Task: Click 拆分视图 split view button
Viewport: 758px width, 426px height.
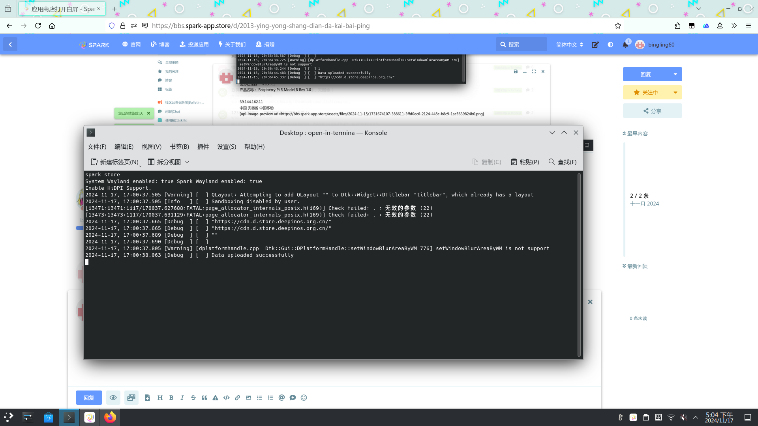Action: [x=164, y=162]
